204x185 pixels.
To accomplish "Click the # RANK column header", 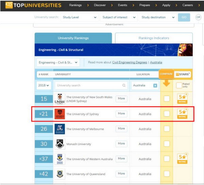I will click(x=44, y=74).
